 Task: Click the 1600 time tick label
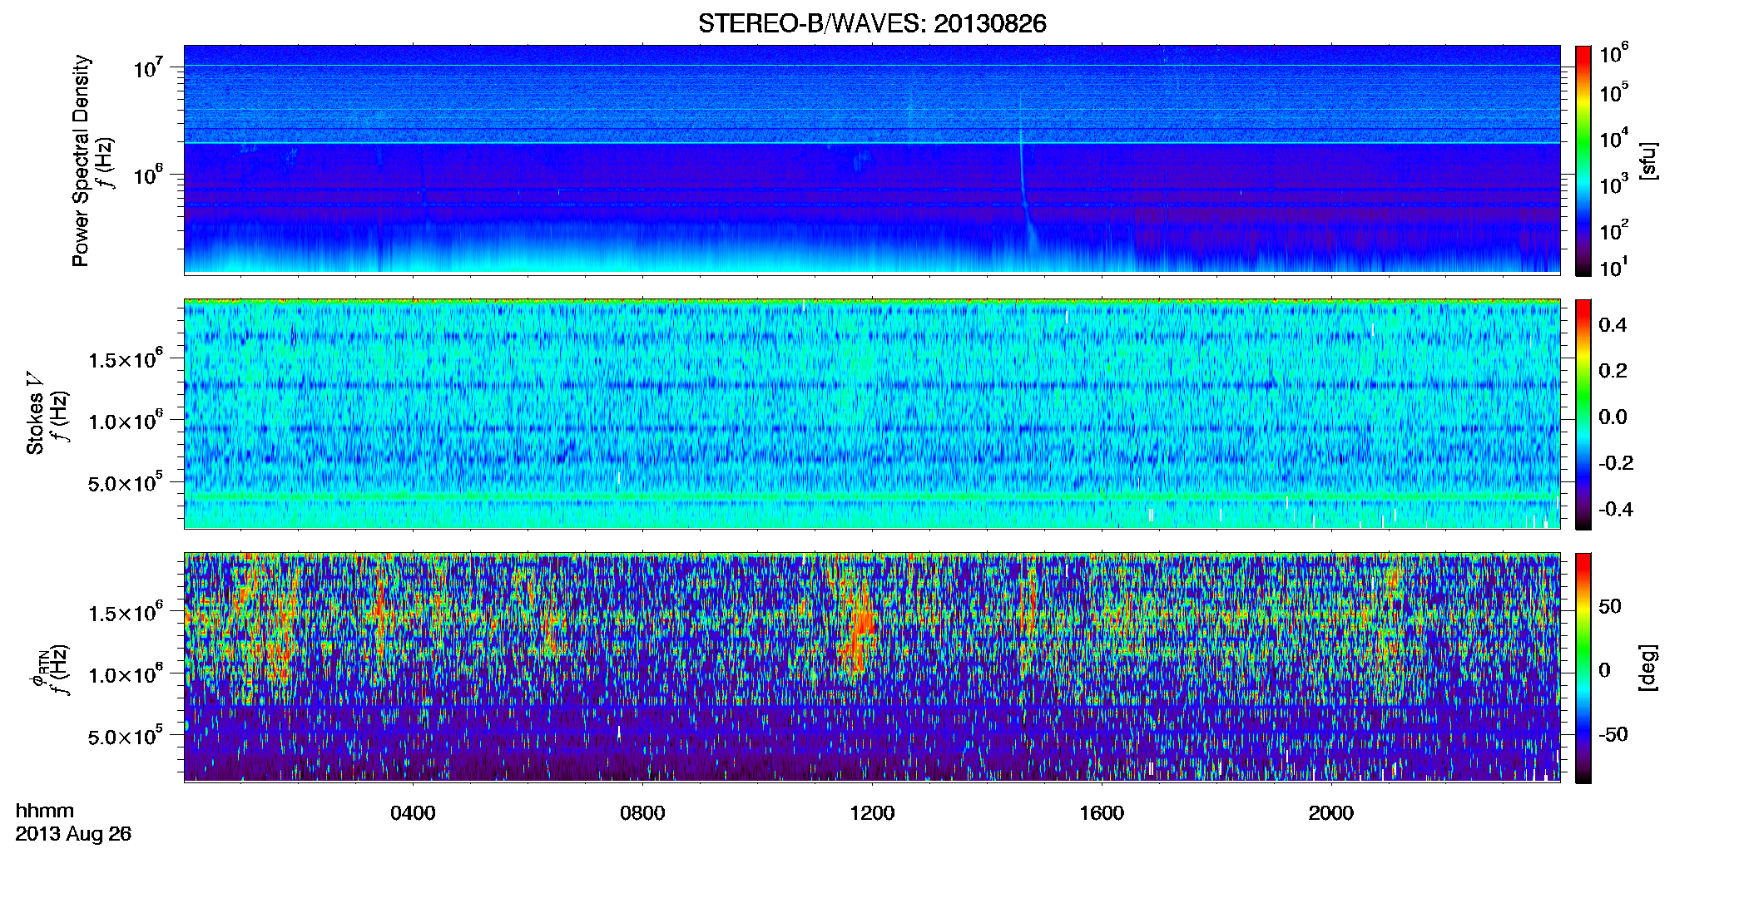(x=1102, y=813)
